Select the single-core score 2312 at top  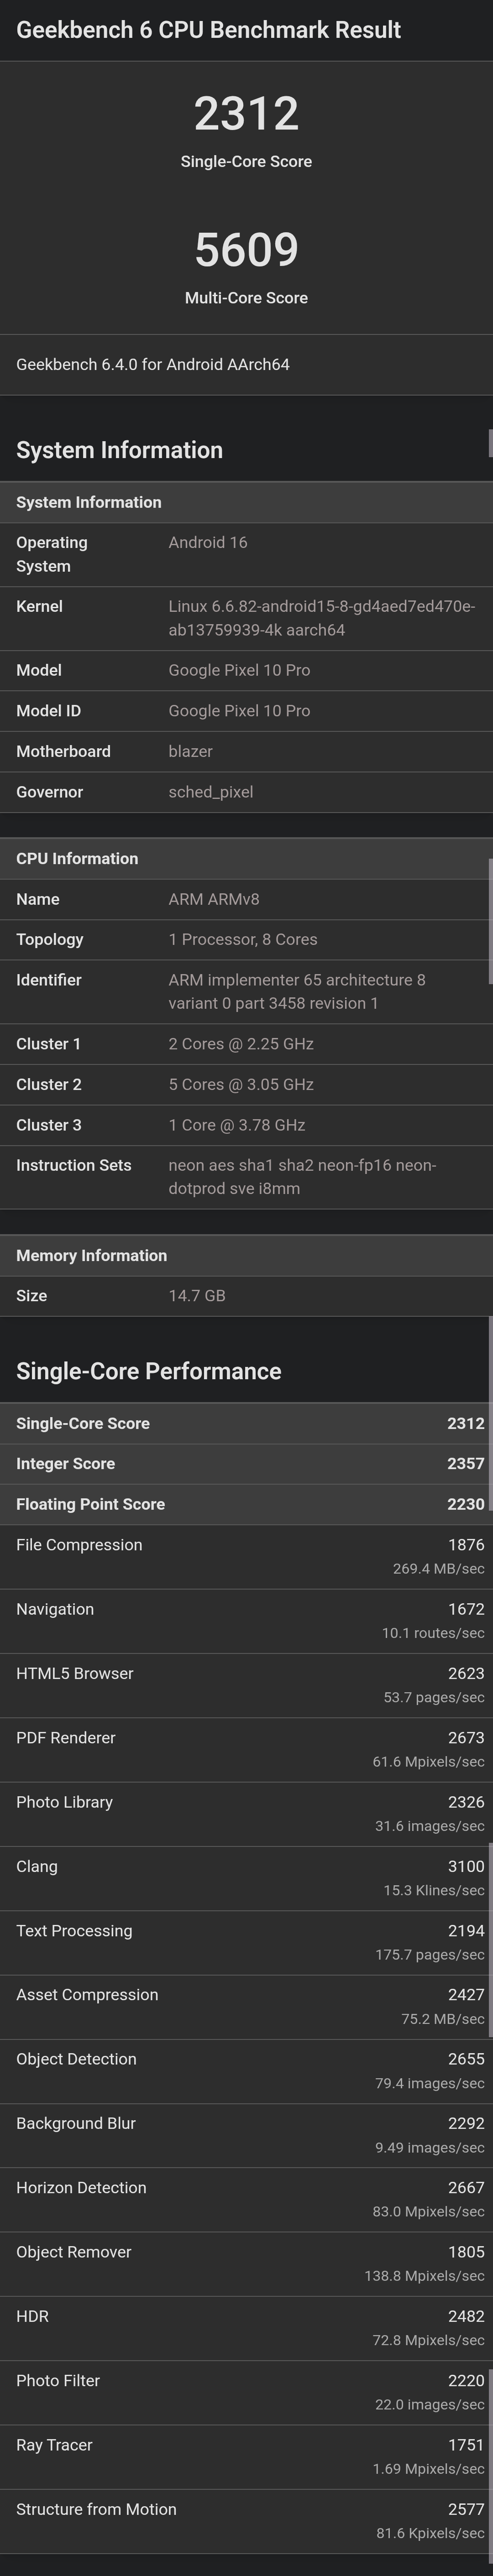click(246, 114)
